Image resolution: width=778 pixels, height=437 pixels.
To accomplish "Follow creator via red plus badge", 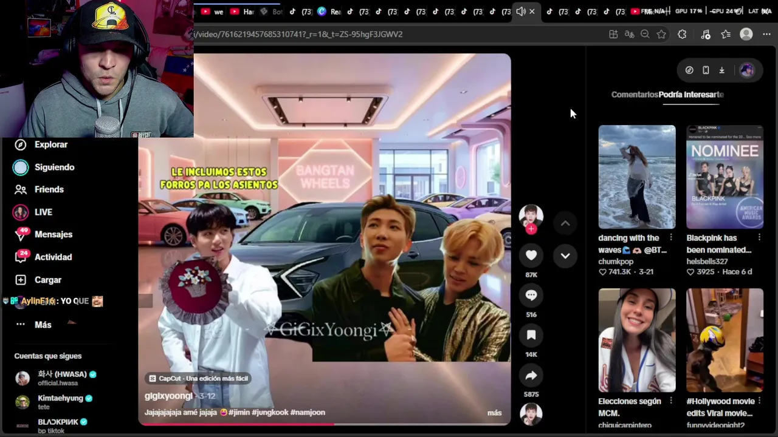I will [x=531, y=229].
